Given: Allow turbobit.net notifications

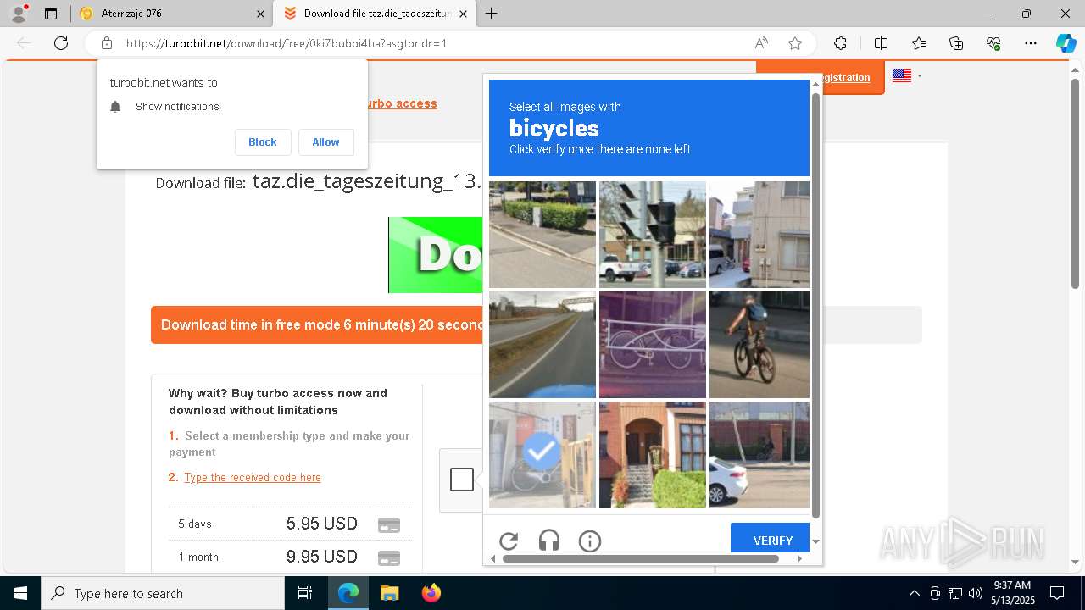Looking at the screenshot, I should click(325, 142).
